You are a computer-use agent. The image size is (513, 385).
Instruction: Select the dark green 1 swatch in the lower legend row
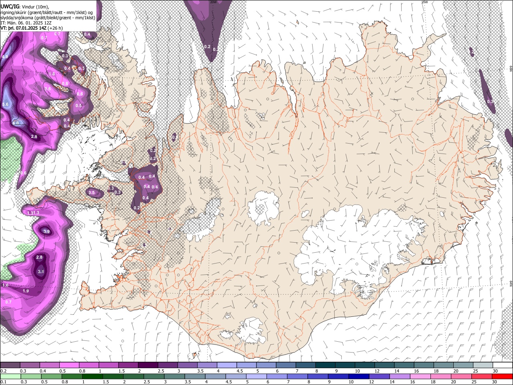93,377
